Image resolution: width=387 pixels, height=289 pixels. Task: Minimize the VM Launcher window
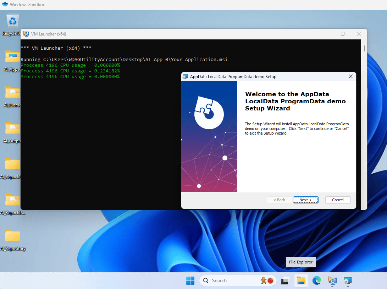[x=327, y=34]
